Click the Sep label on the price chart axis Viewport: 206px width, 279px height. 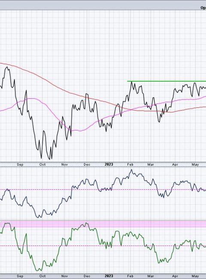[x=20, y=164]
